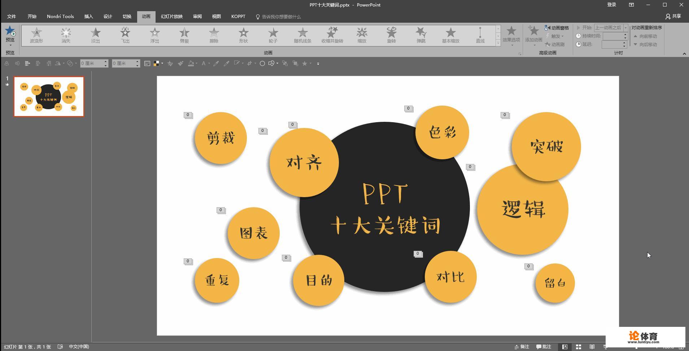Click 向后移动 move later button
The height and width of the screenshot is (351, 689).
click(x=646, y=44)
